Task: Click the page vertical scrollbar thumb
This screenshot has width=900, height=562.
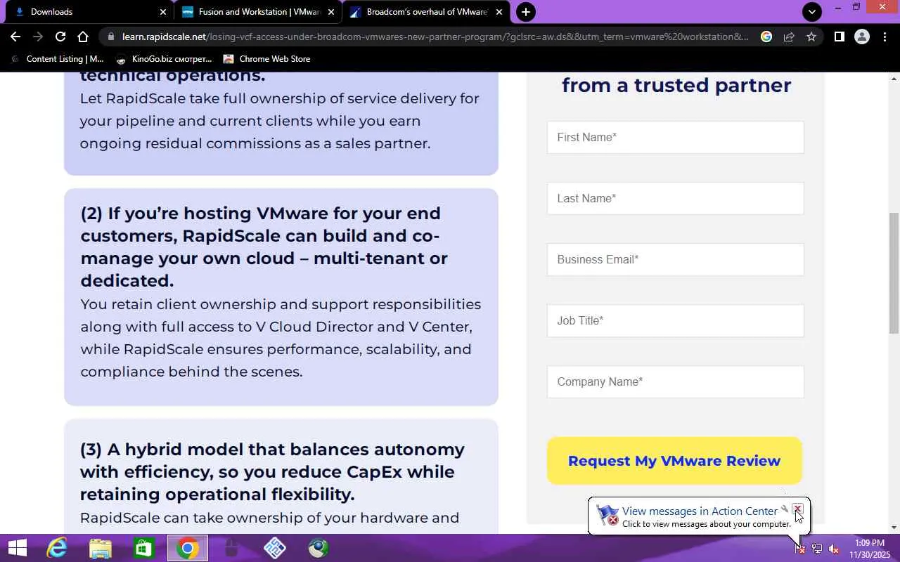Action: click(894, 273)
